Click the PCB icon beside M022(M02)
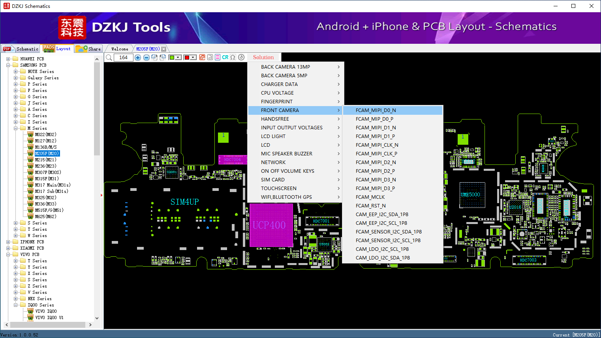Viewport: 601px width, 338px height. (30, 134)
